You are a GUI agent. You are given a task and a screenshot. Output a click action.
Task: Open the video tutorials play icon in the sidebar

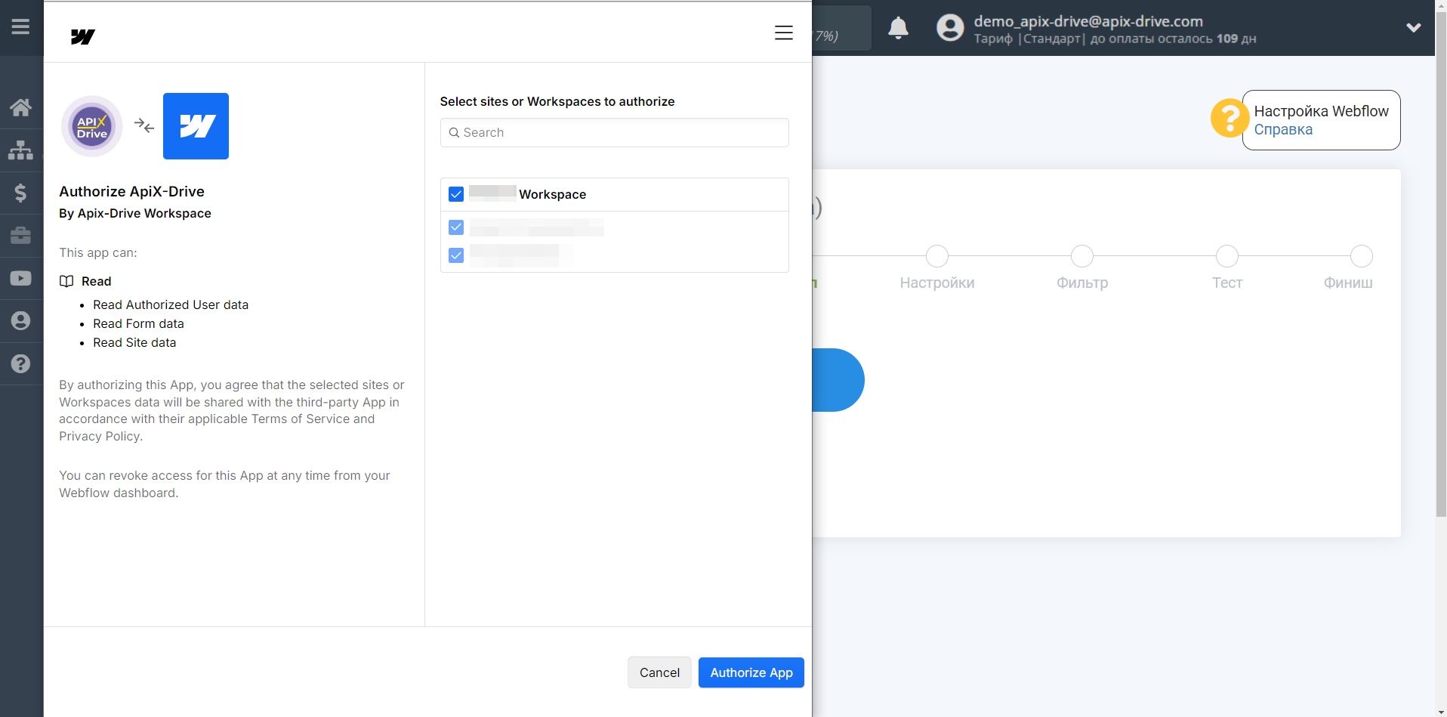point(20,278)
